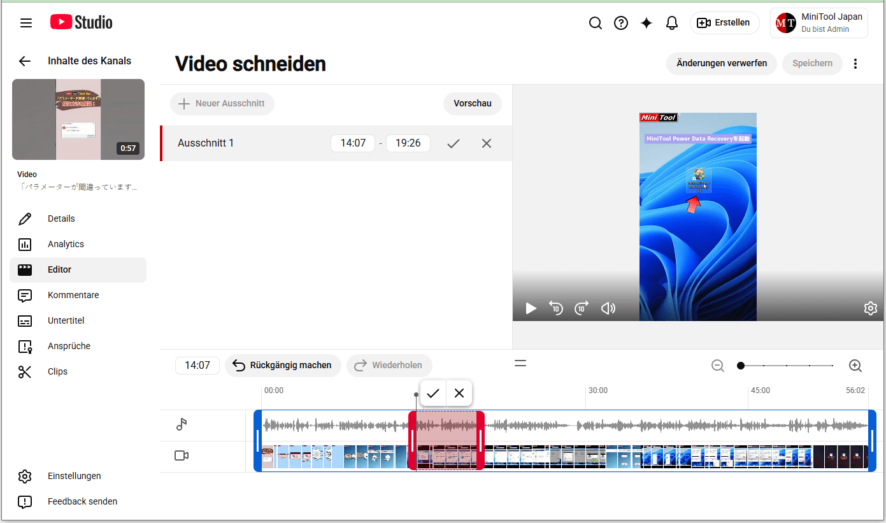The image size is (886, 523).
Task: Open the help question mark icon
Action: [621, 23]
